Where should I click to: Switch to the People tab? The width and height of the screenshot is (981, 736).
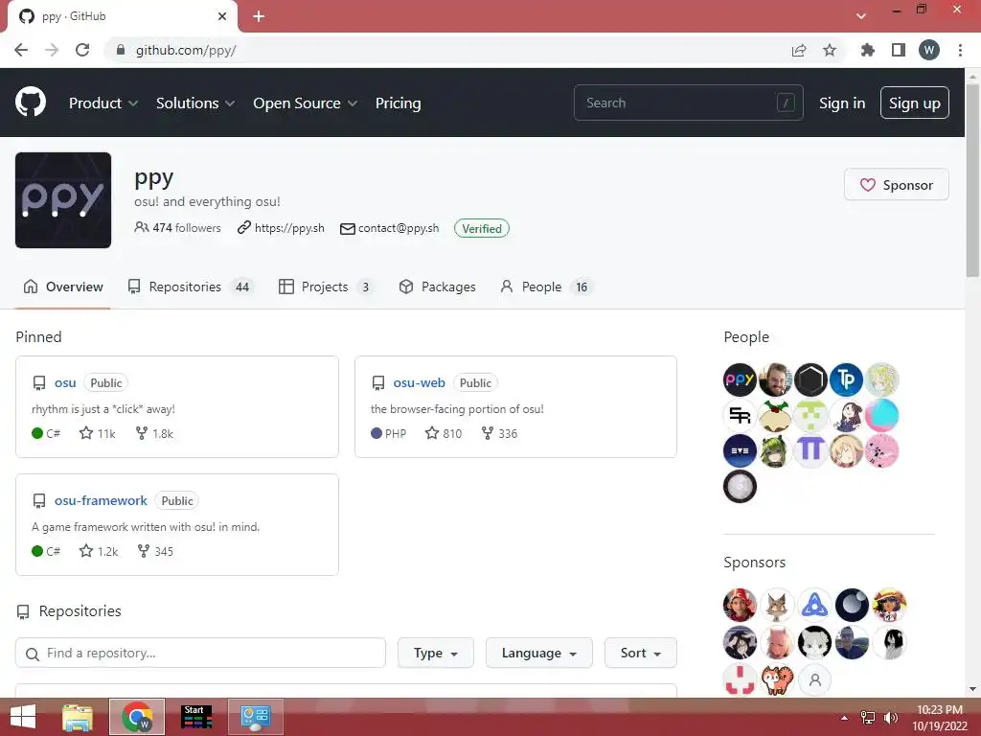[x=545, y=287]
